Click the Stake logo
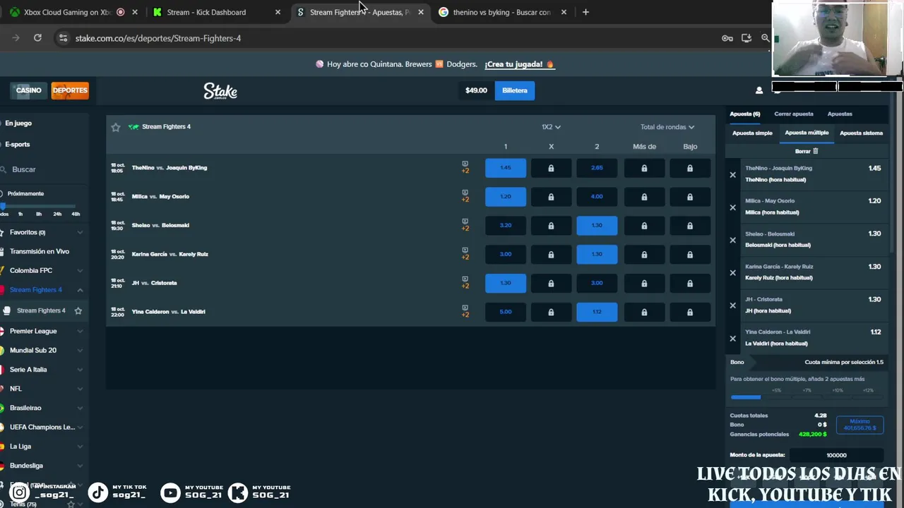 click(220, 91)
